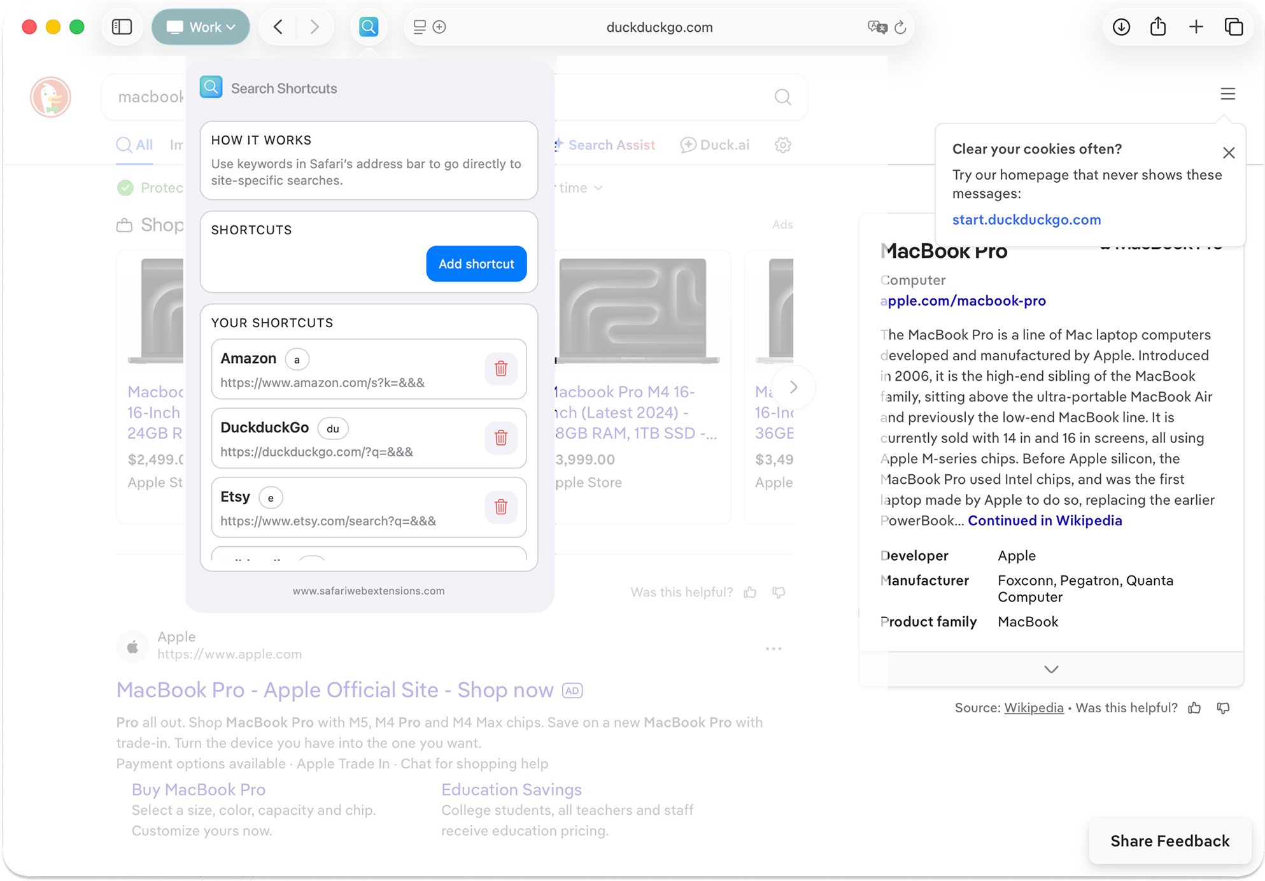Open tab overview icon

click(1233, 27)
